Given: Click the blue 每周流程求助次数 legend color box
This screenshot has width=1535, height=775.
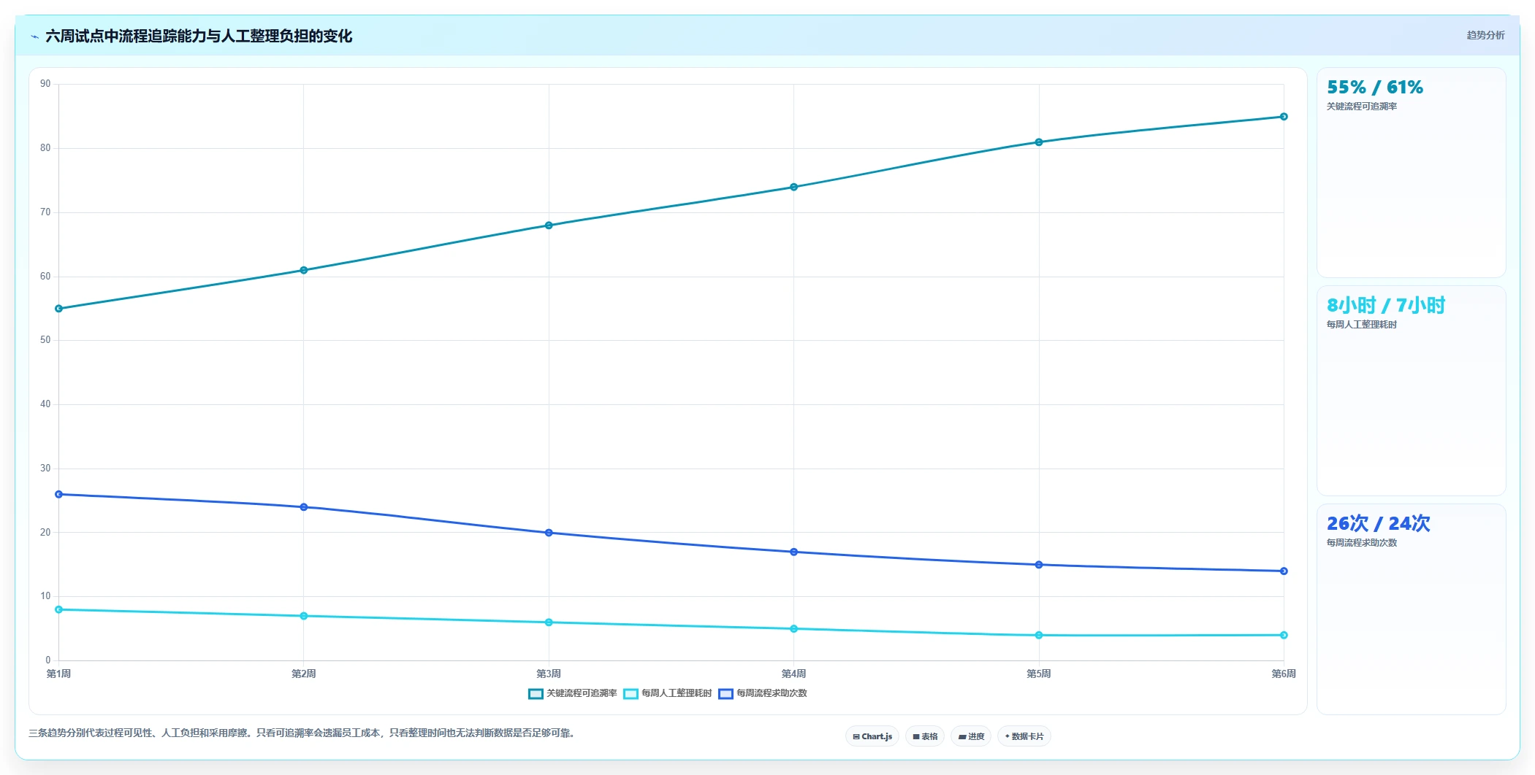Looking at the screenshot, I should pos(725,694).
